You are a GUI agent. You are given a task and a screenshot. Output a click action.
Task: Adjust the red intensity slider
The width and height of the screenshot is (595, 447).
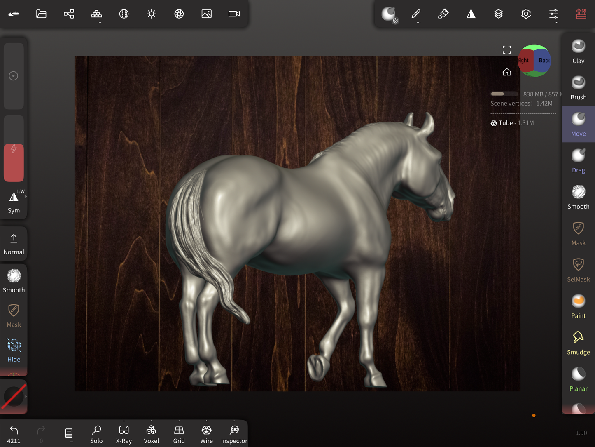14,163
